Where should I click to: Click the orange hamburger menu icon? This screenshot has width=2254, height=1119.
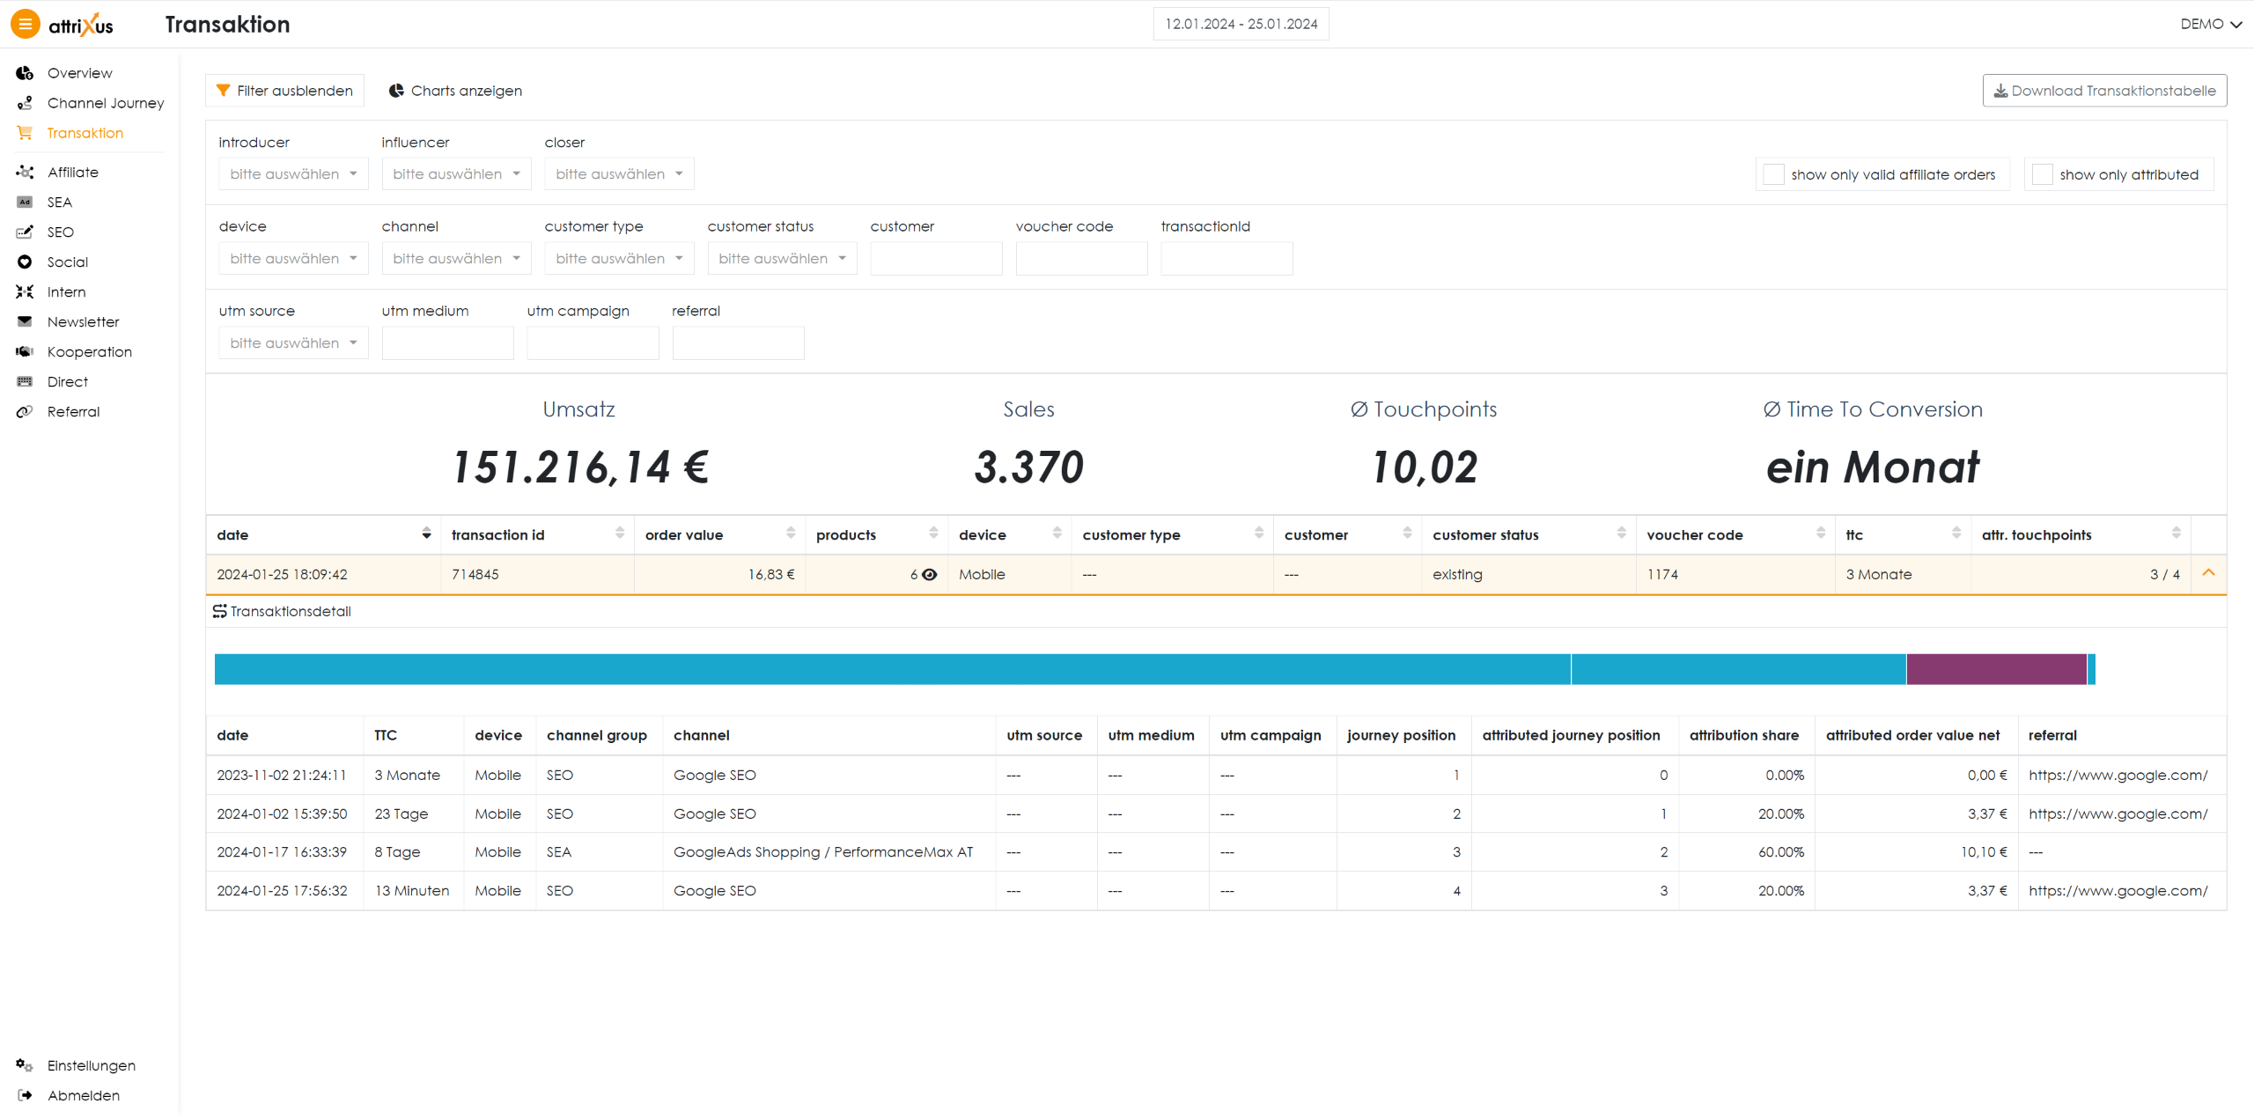pyautogui.click(x=25, y=24)
